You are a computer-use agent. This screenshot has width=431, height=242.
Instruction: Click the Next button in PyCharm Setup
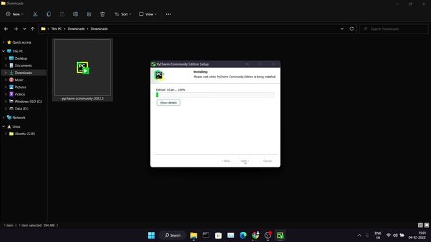pos(244,161)
